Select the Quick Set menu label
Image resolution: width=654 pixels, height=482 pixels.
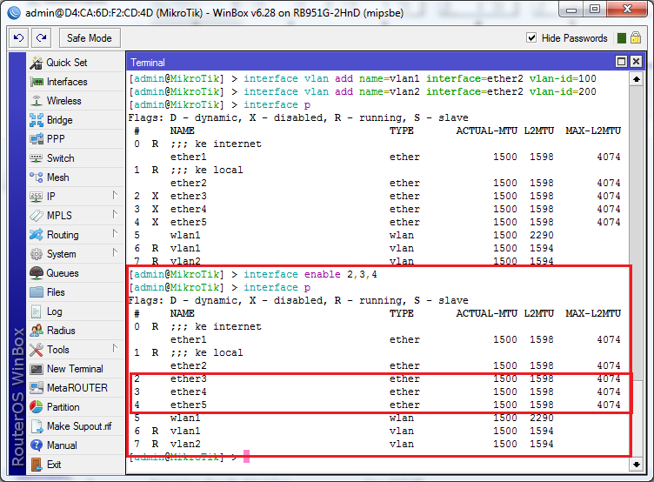click(x=67, y=63)
